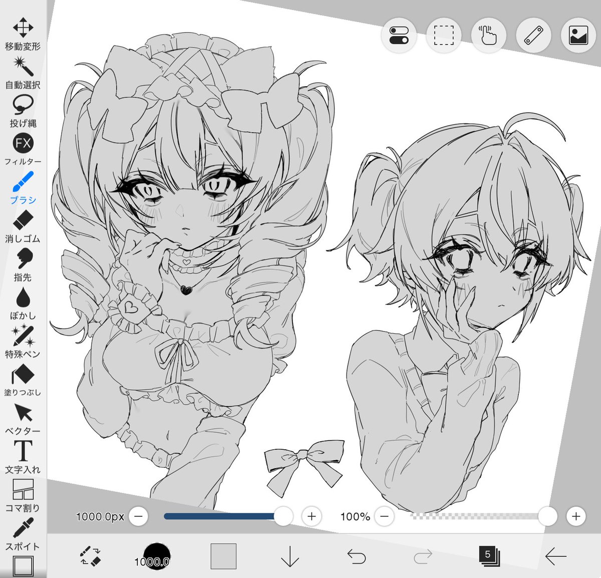Decrease opacity with minus button
This screenshot has height=578, width=601.
384,516
